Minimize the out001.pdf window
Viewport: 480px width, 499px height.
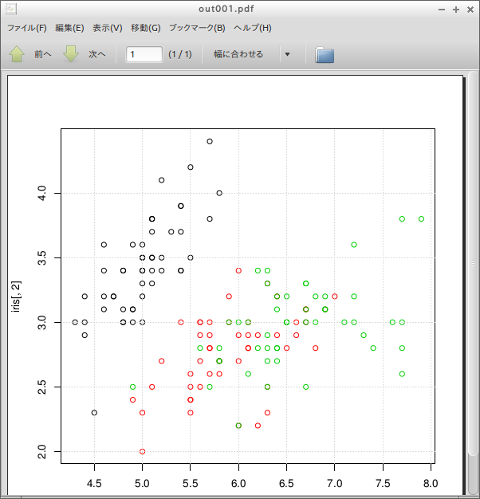(x=443, y=10)
